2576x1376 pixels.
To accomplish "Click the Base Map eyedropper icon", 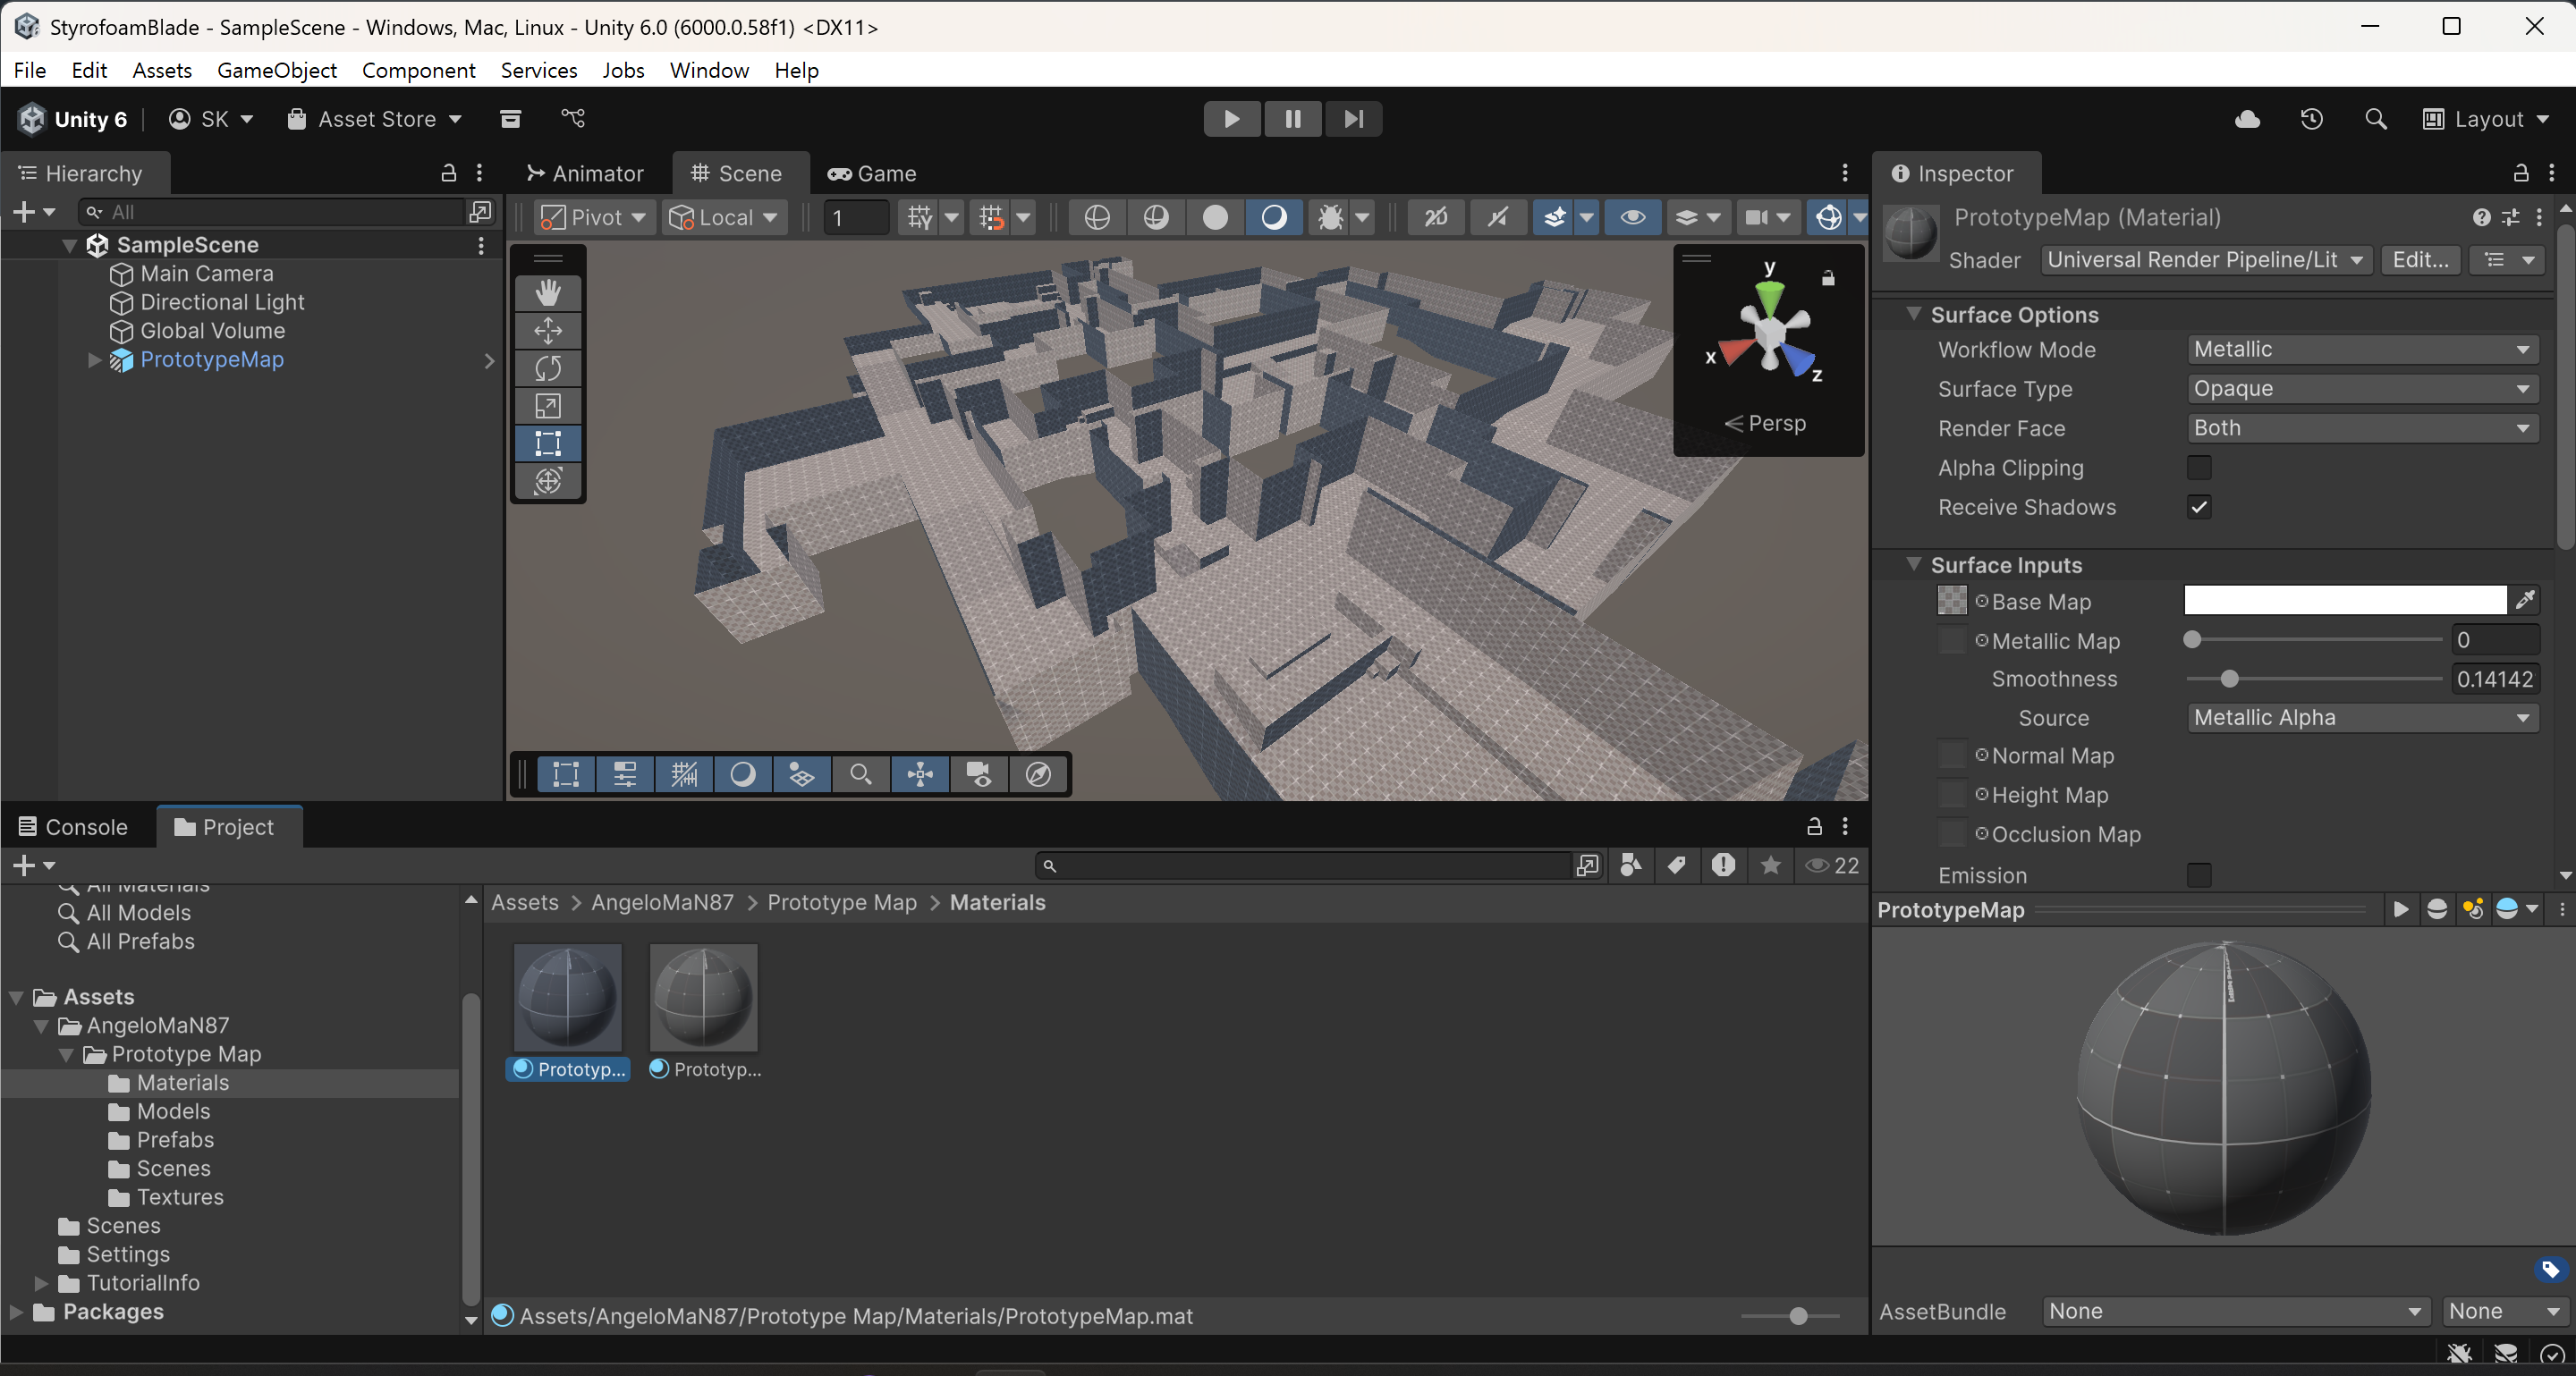I will [x=2525, y=600].
